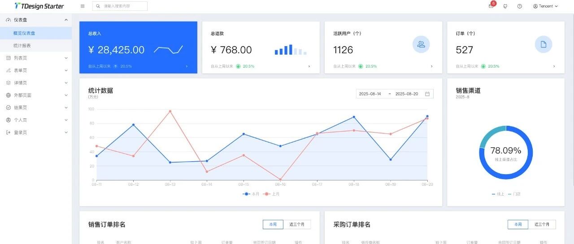
Task: Click the 08-13 red peak data point
Action: coord(170,111)
